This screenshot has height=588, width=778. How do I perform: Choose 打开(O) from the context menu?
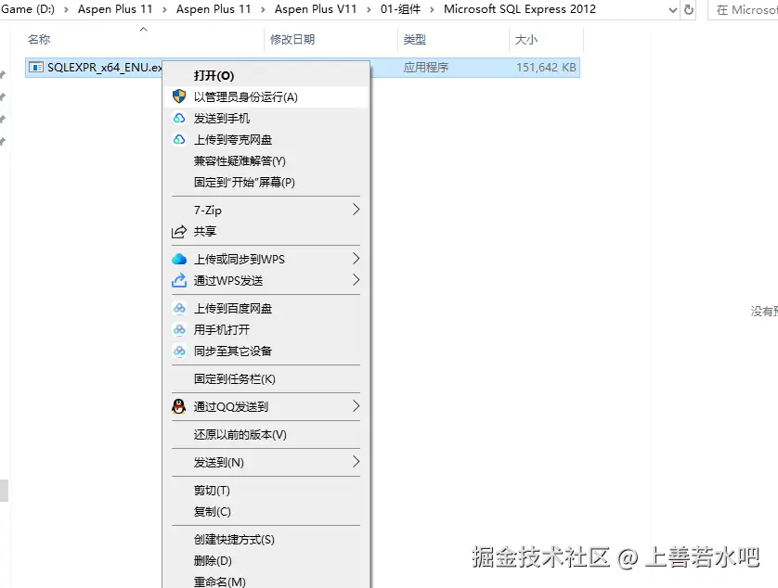point(266,75)
